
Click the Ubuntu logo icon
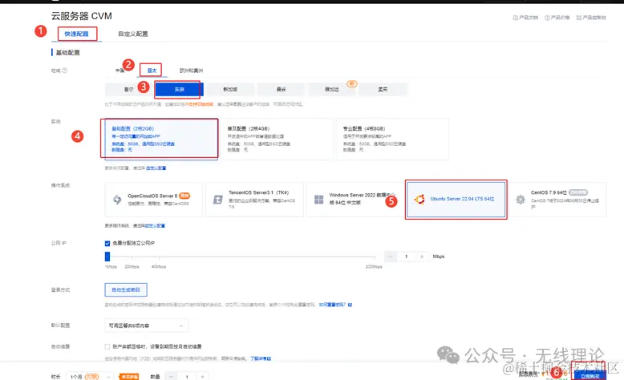pos(419,199)
